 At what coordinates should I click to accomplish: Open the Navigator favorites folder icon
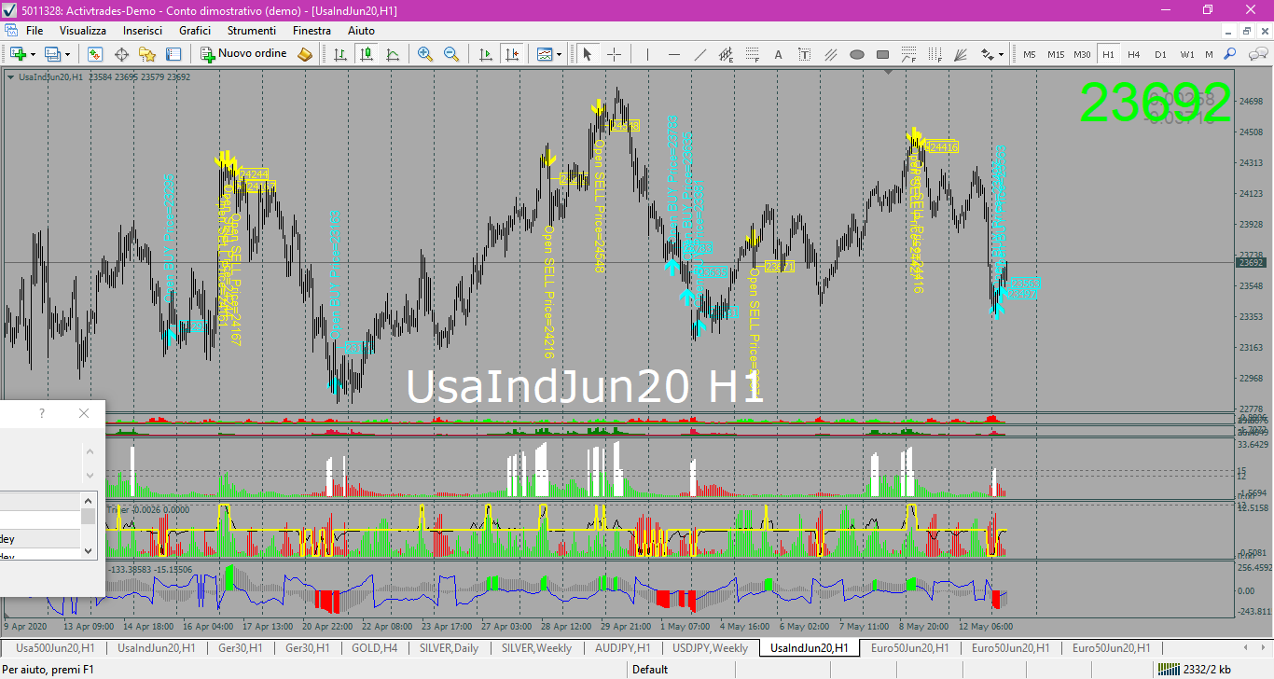(147, 54)
